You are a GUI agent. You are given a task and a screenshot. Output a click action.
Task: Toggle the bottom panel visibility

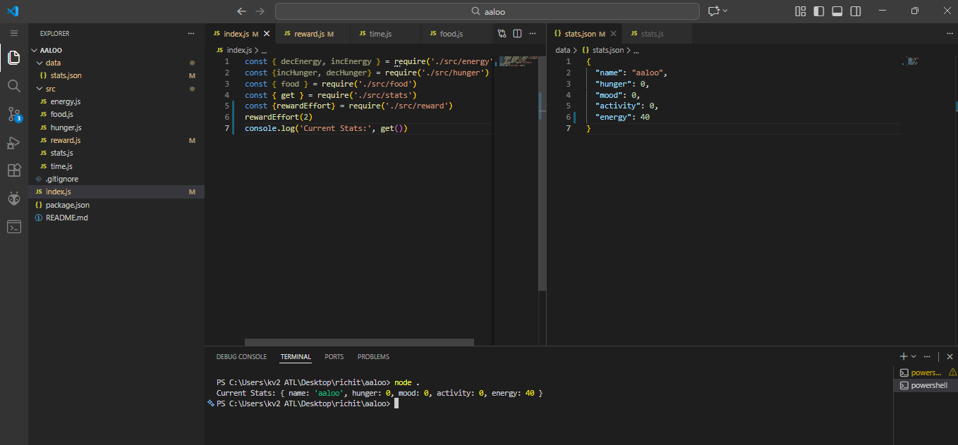point(837,11)
